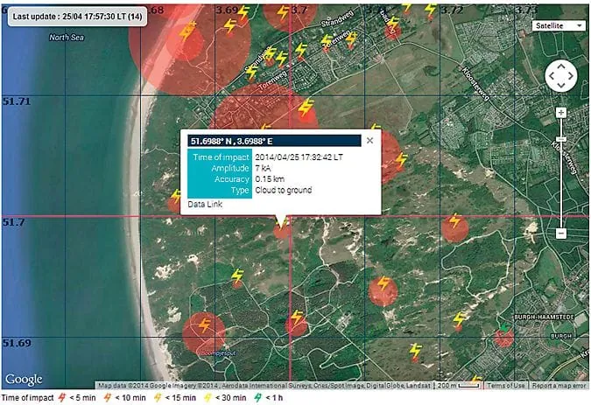
Task: Click the Report a map error link
Action: tap(559, 386)
